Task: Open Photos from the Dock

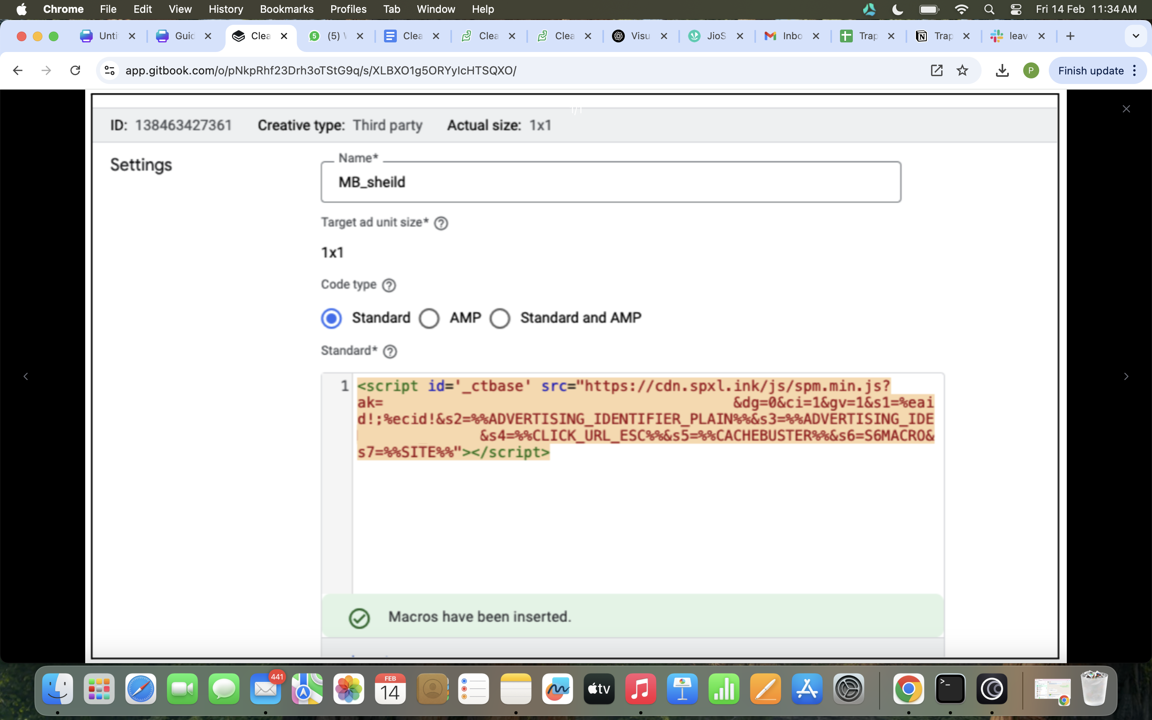Action: click(348, 688)
